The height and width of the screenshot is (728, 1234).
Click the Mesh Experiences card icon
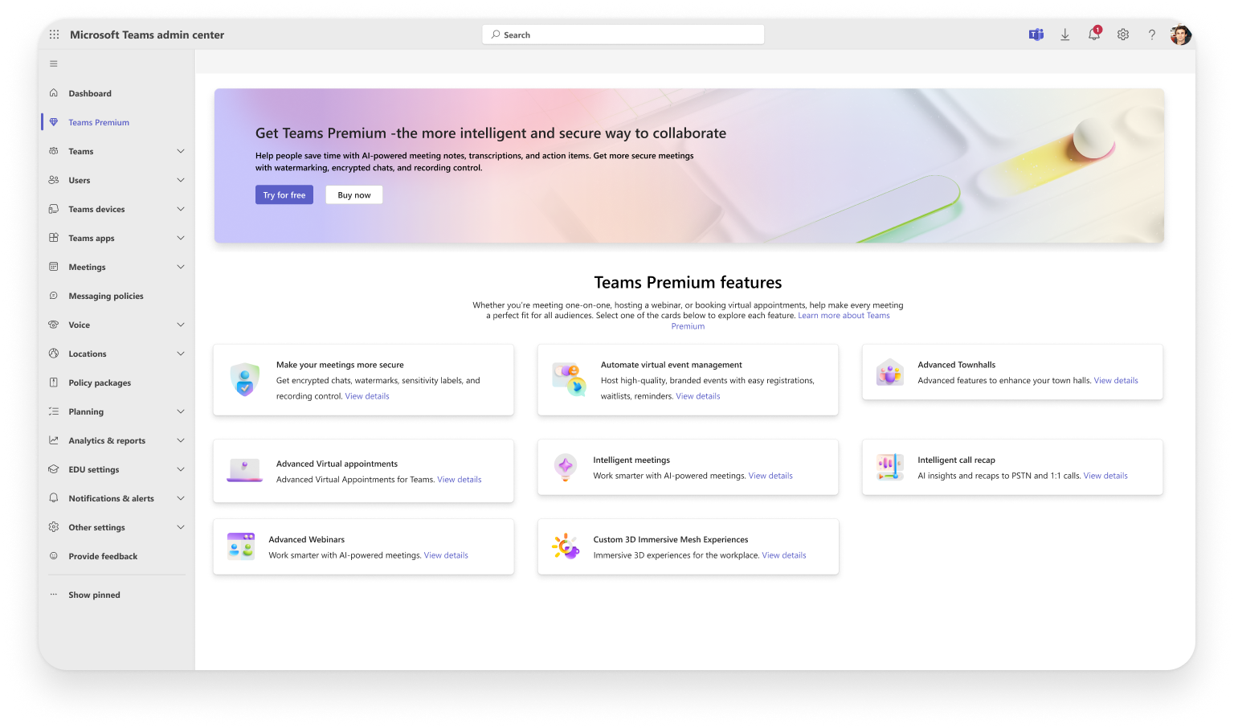[566, 546]
